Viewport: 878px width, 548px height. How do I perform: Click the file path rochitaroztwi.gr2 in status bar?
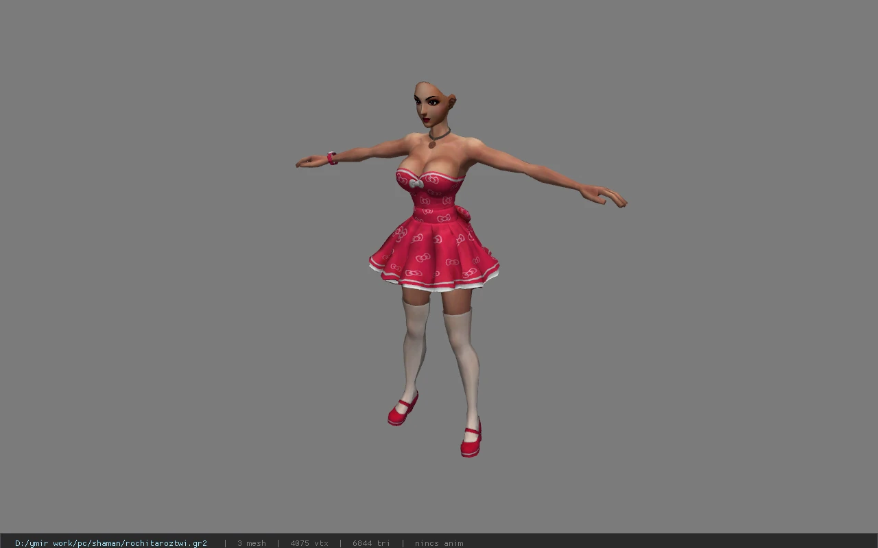point(111,543)
